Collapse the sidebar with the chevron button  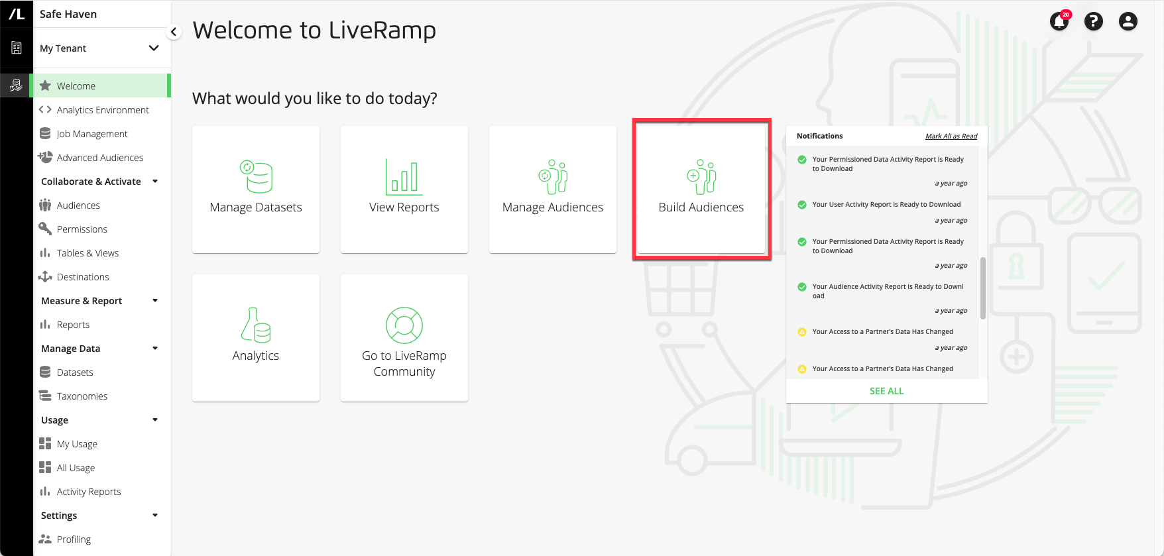(174, 32)
